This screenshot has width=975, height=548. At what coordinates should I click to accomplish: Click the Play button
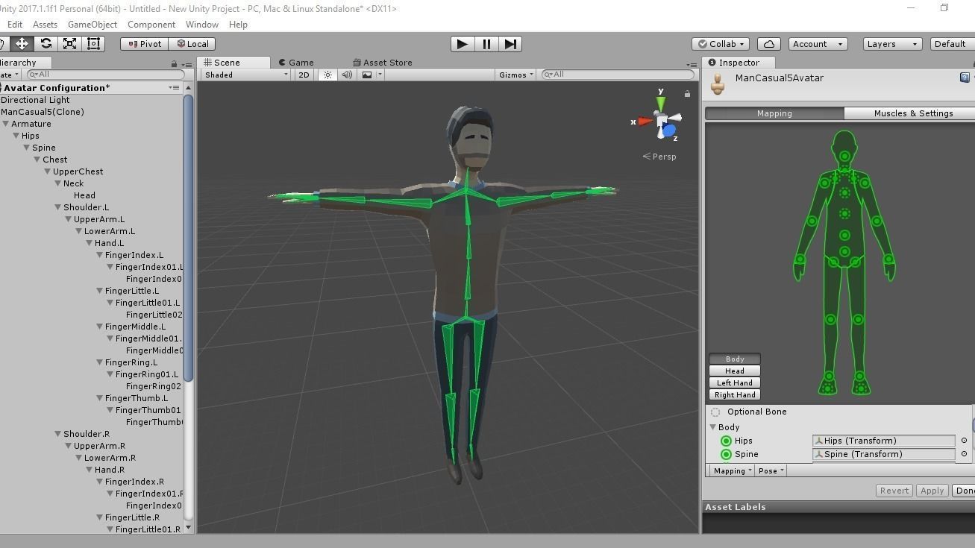(462, 44)
